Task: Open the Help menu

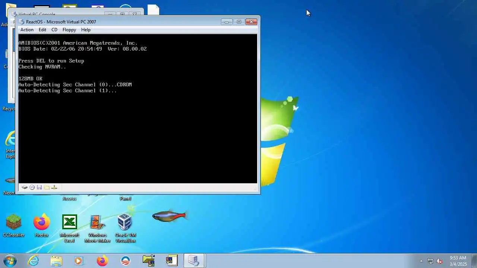Action: 86,30
